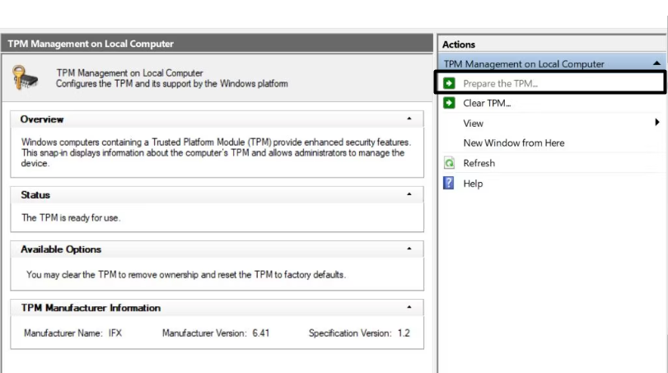This screenshot has height=373, width=668.
Task: Collapse the Status section
Action: [x=409, y=195]
